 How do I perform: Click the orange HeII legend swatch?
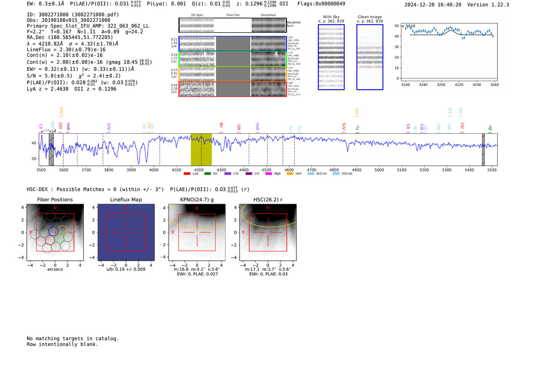[290, 173]
